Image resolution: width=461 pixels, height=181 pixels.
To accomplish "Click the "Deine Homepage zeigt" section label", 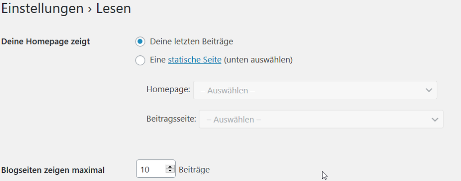I will [45, 42].
